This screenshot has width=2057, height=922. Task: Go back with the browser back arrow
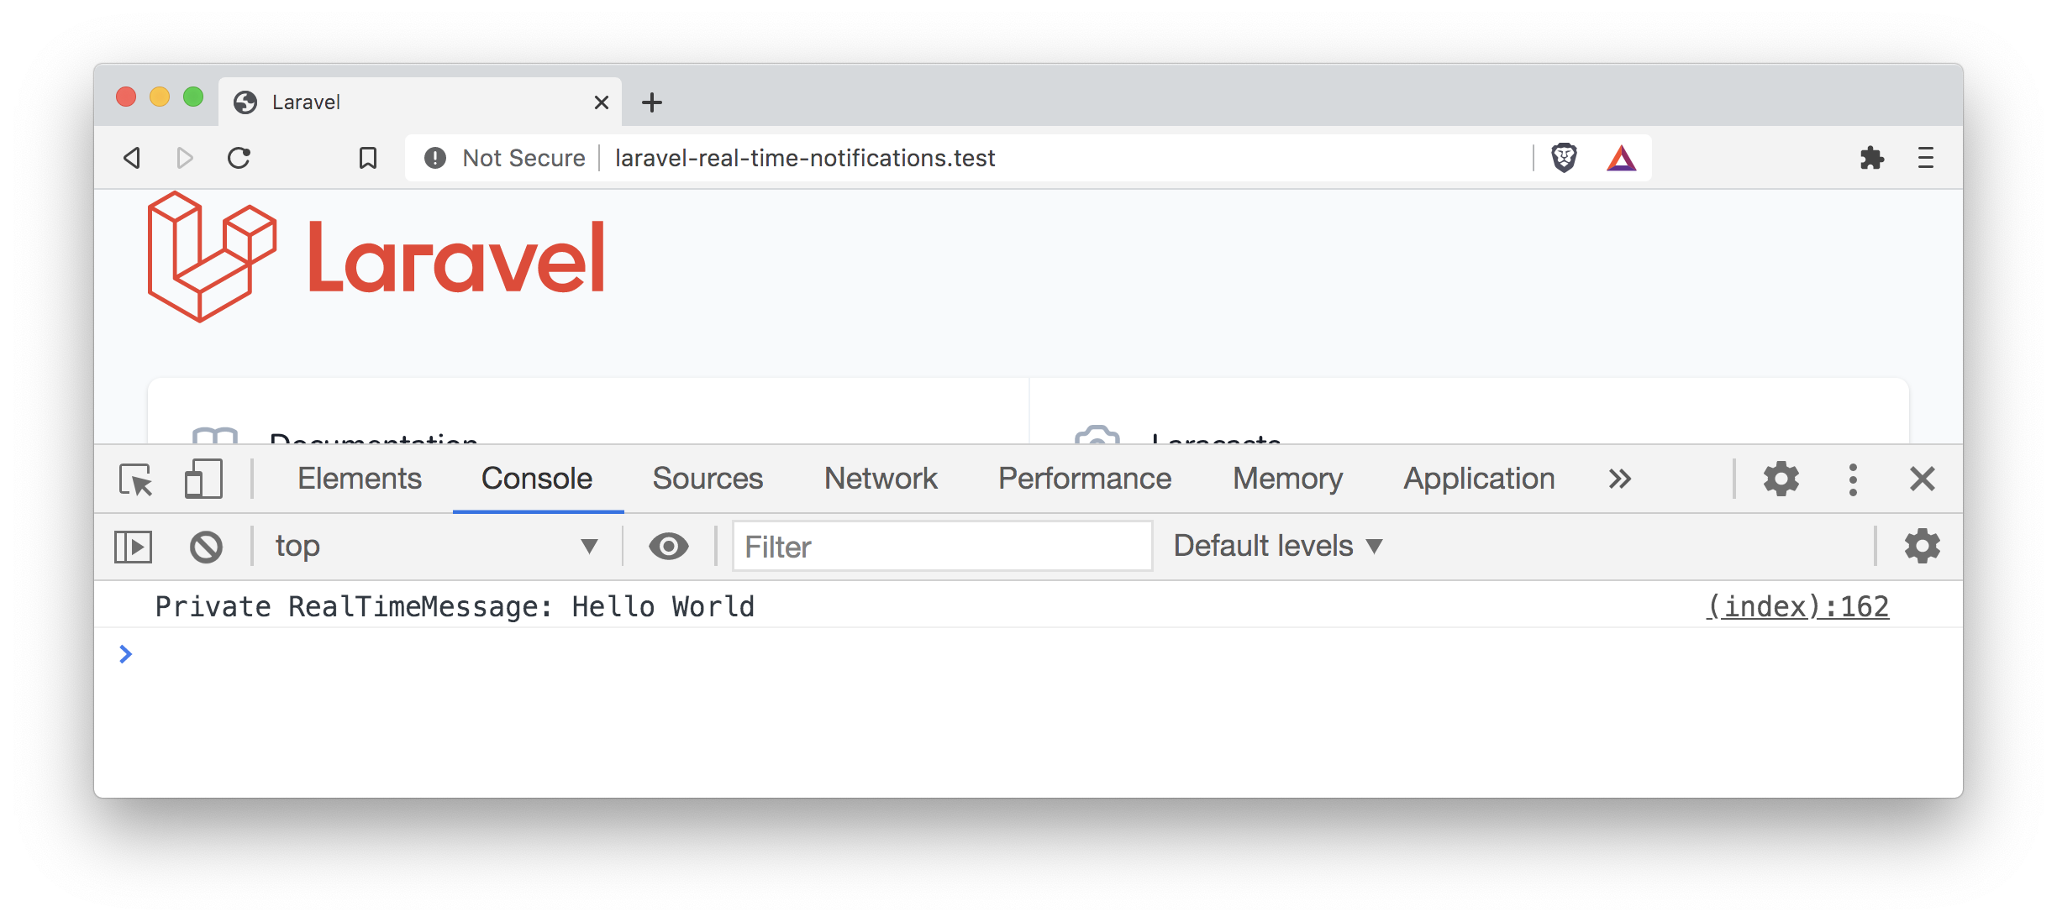point(132,158)
